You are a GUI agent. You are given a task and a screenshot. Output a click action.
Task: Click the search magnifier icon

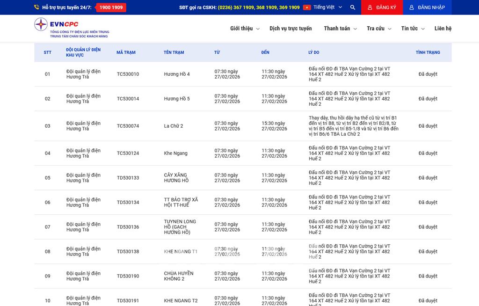point(353,7)
